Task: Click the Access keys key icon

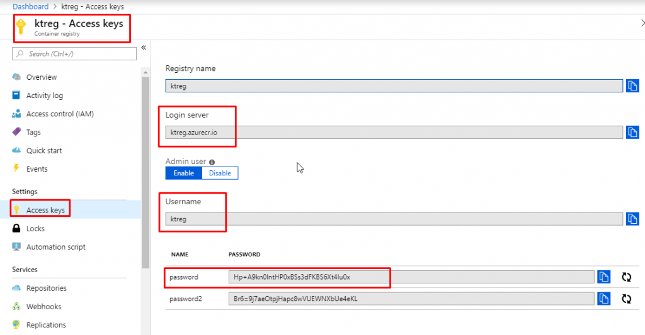Action: pos(16,210)
